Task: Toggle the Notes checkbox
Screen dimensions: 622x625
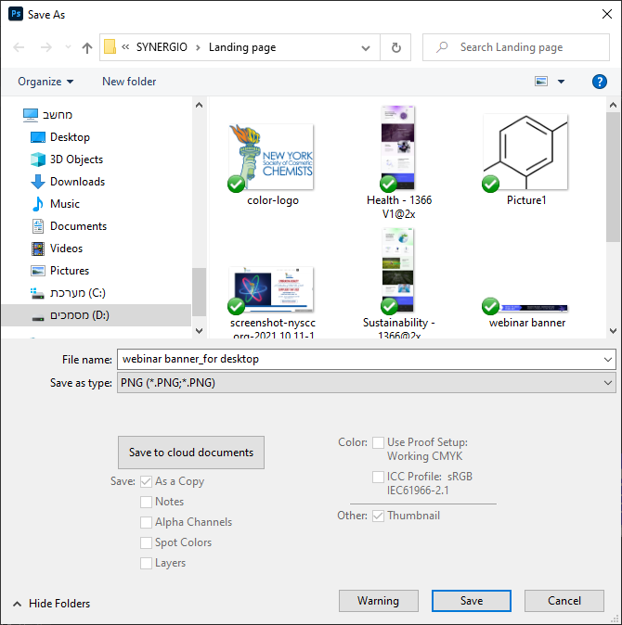Action: coord(146,502)
